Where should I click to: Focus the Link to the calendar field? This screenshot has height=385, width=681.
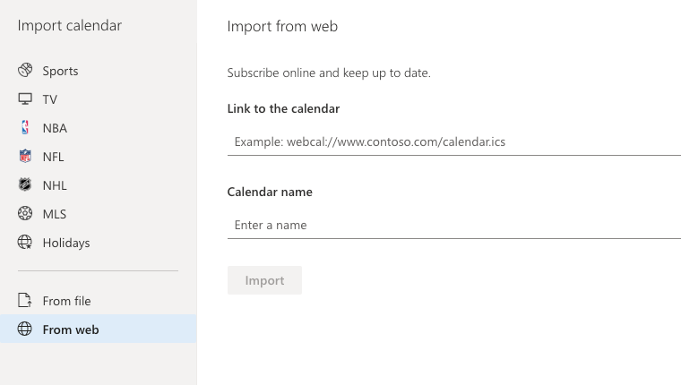(454, 142)
